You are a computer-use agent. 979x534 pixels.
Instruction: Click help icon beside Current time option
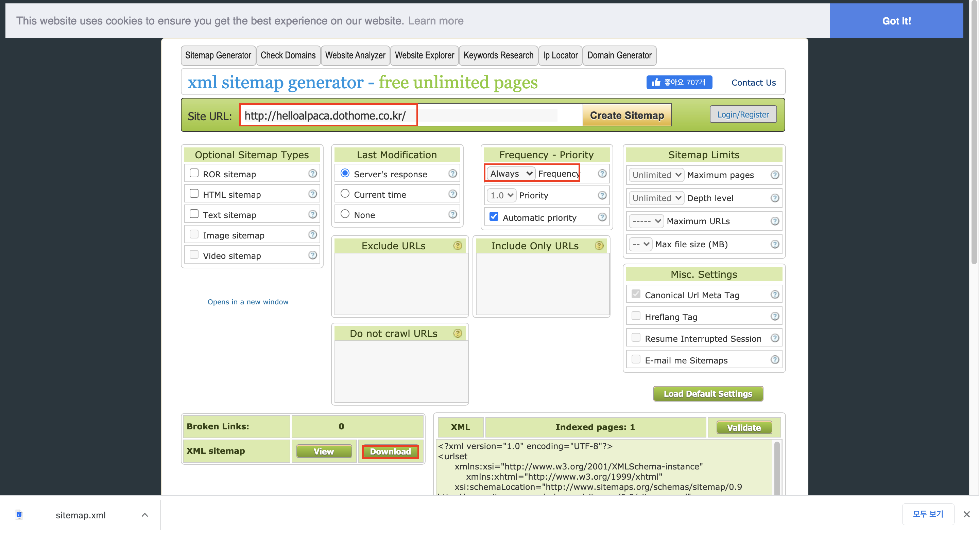pyautogui.click(x=452, y=194)
